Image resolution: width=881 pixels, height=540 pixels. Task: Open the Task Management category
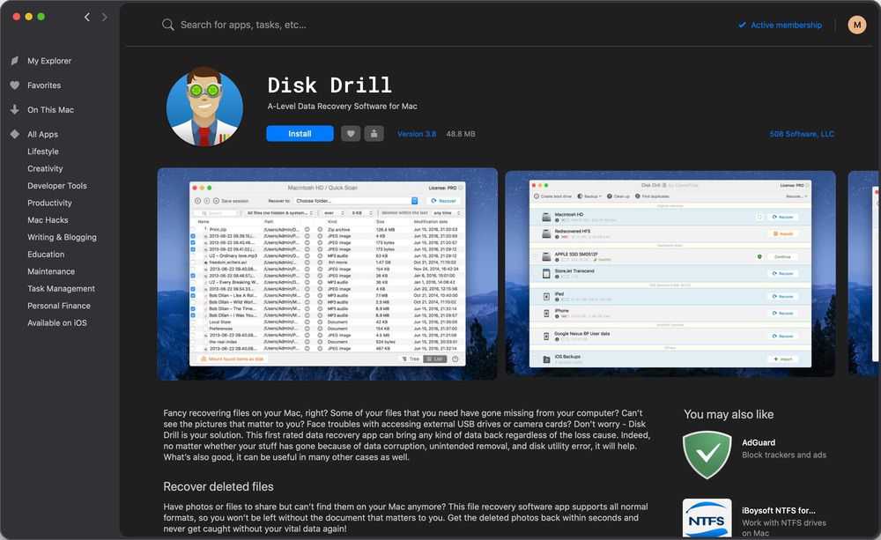click(62, 288)
